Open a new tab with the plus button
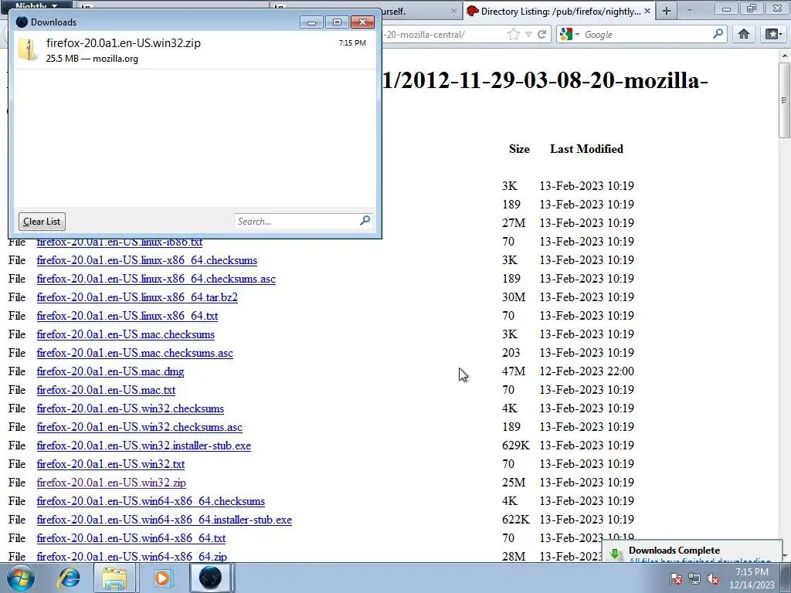Image resolution: width=791 pixels, height=593 pixels. [x=667, y=11]
